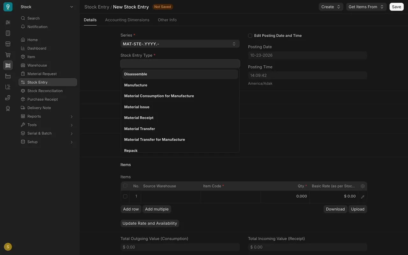Open the Get Items From dropdown
Screen dimensions: 408x255
[366, 7]
